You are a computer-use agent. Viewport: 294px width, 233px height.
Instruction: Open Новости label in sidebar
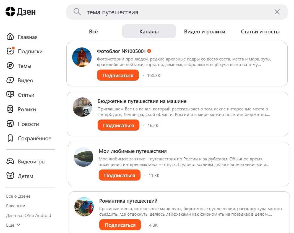(28, 124)
